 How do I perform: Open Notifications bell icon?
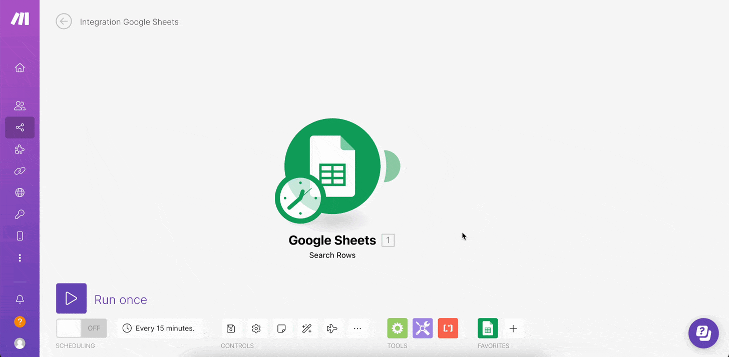20,299
